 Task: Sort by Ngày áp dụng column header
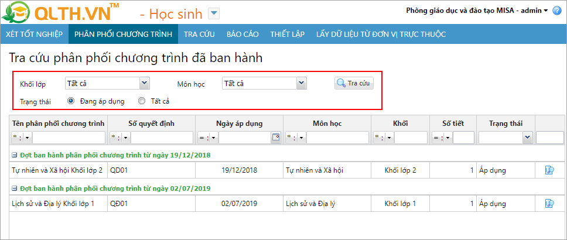(x=240, y=124)
